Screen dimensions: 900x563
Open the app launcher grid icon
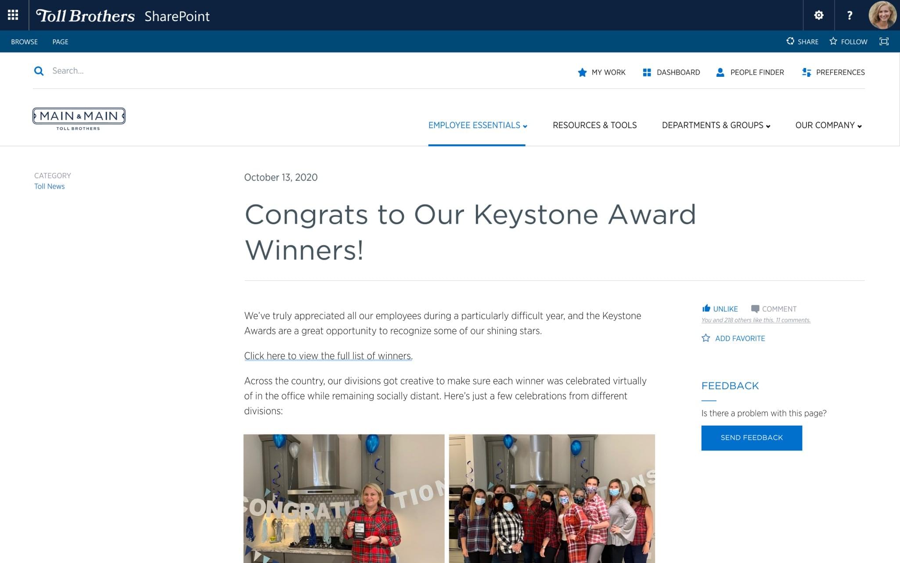pos(13,15)
